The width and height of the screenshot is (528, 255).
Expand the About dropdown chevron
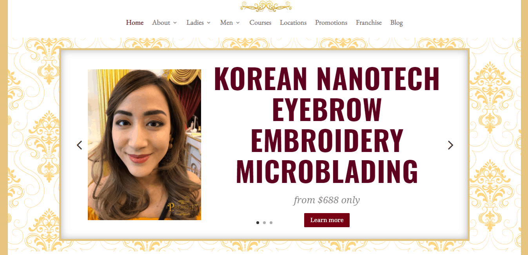click(x=175, y=23)
